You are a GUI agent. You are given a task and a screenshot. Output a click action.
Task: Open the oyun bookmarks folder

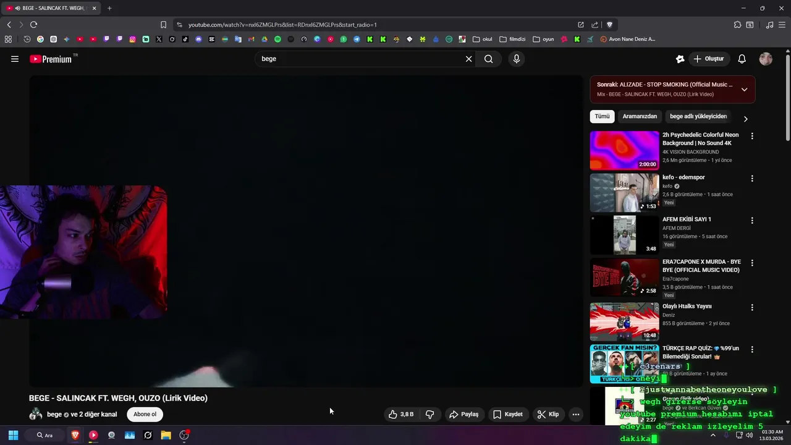tap(543, 39)
